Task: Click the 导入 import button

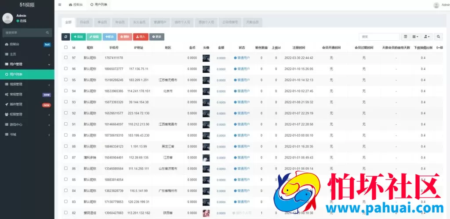Action: (x=141, y=37)
